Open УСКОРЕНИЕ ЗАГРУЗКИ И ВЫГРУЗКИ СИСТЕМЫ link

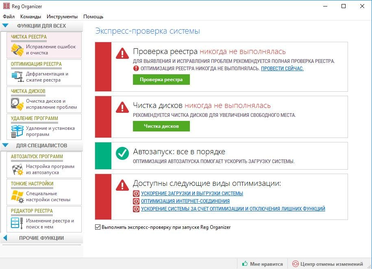pyautogui.click(x=192, y=194)
